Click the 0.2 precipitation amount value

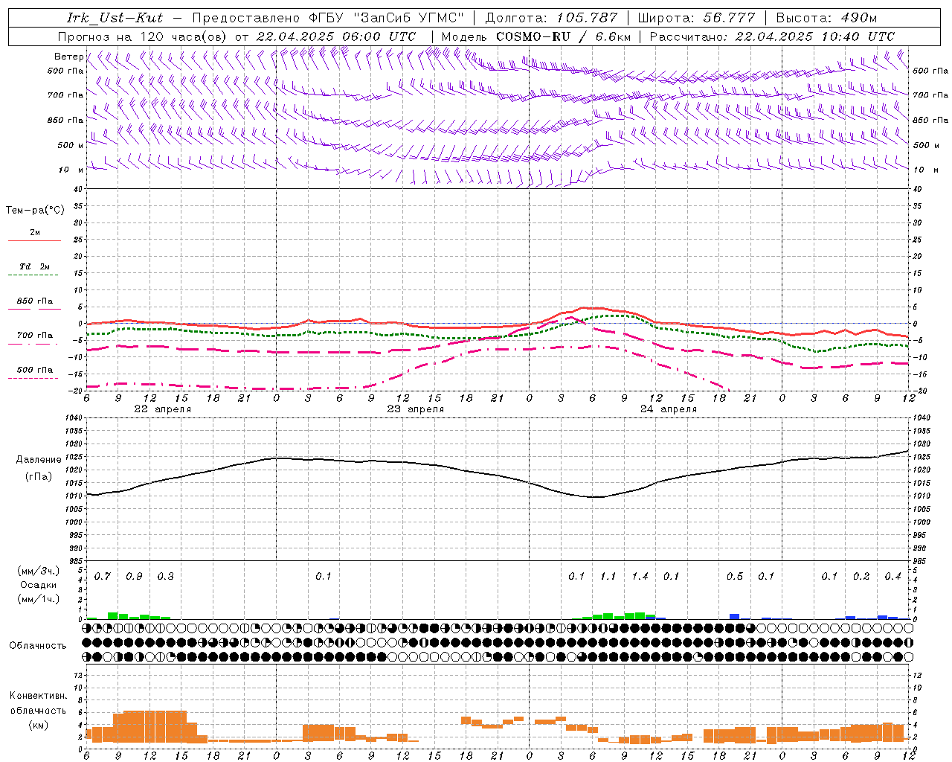tap(861, 577)
